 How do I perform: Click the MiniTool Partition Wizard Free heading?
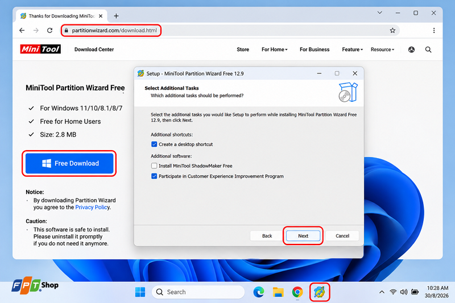click(x=75, y=88)
